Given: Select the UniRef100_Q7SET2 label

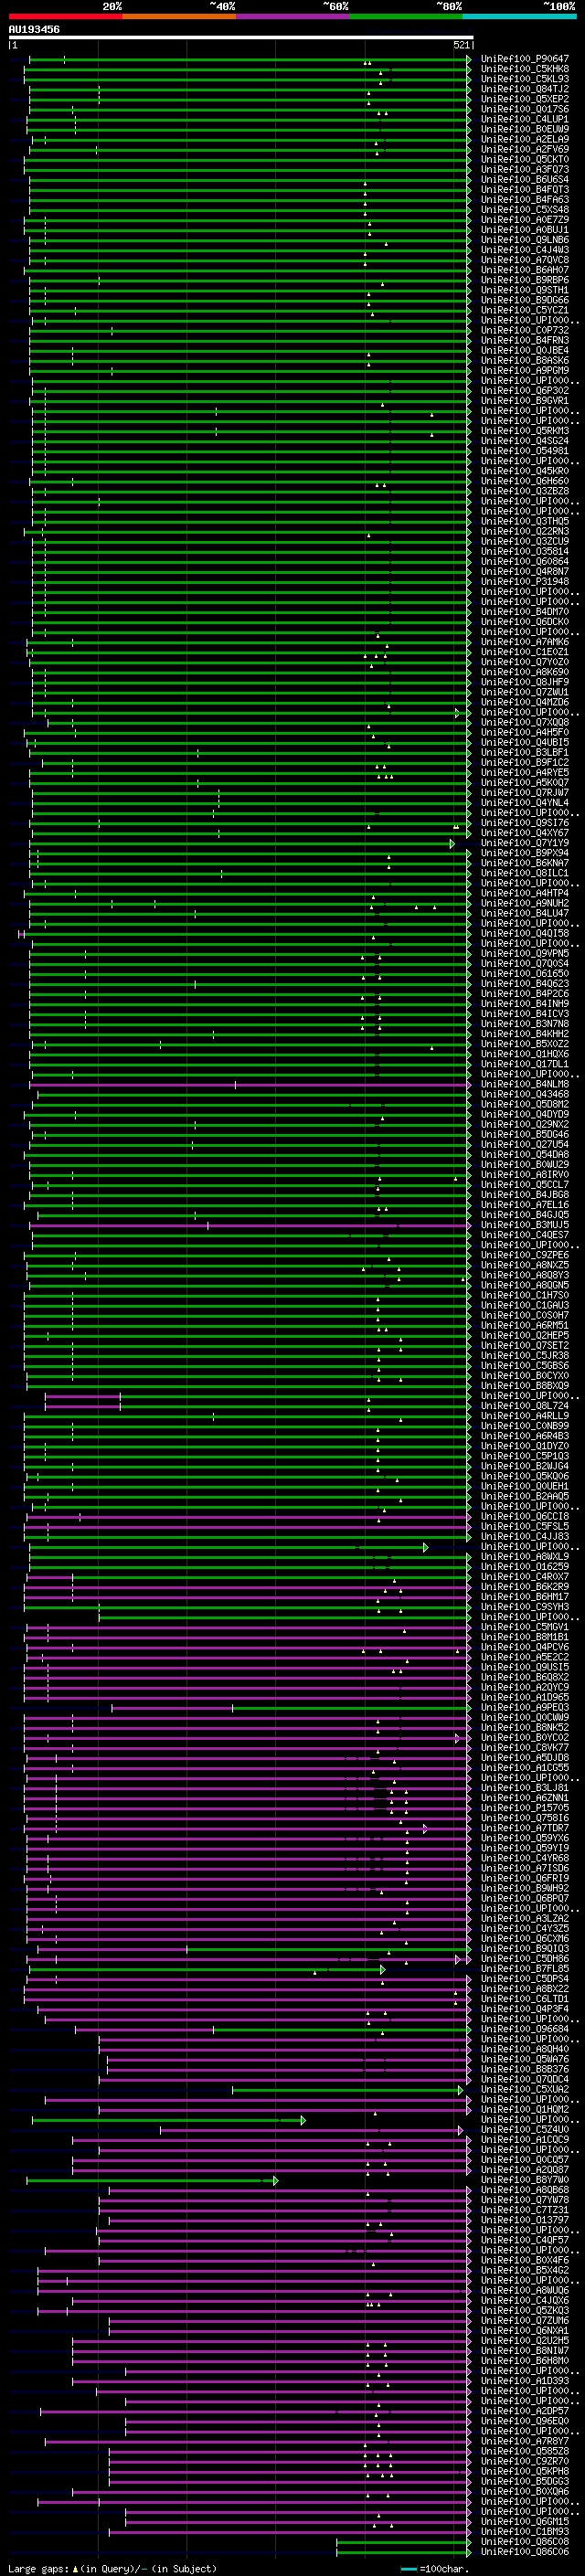Looking at the screenshot, I should pyautogui.click(x=524, y=1345).
